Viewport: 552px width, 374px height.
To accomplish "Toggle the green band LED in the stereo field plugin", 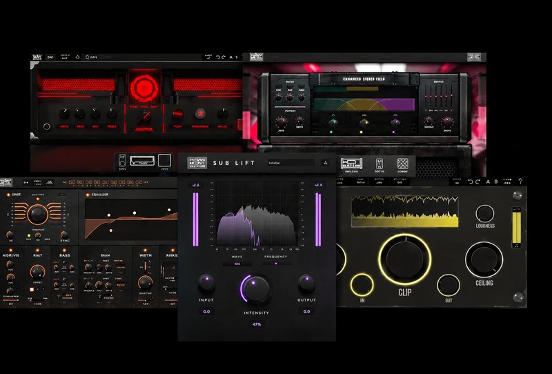I will coord(331,132).
